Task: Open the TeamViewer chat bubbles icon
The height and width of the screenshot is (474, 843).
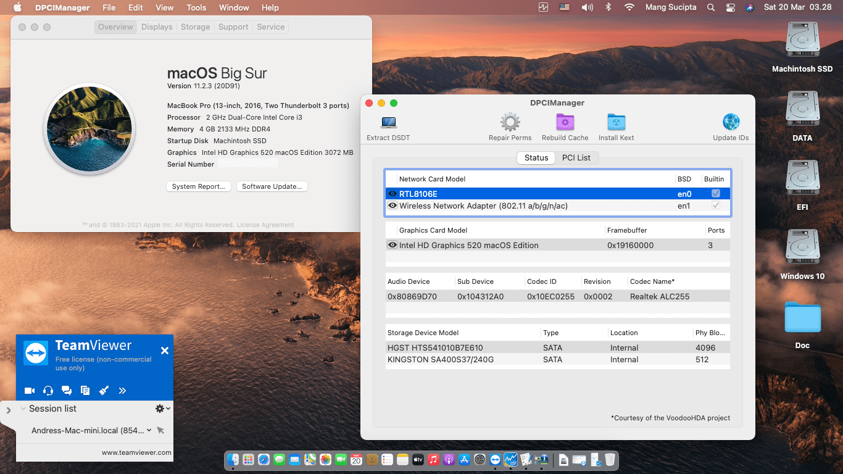Action: [x=67, y=391]
